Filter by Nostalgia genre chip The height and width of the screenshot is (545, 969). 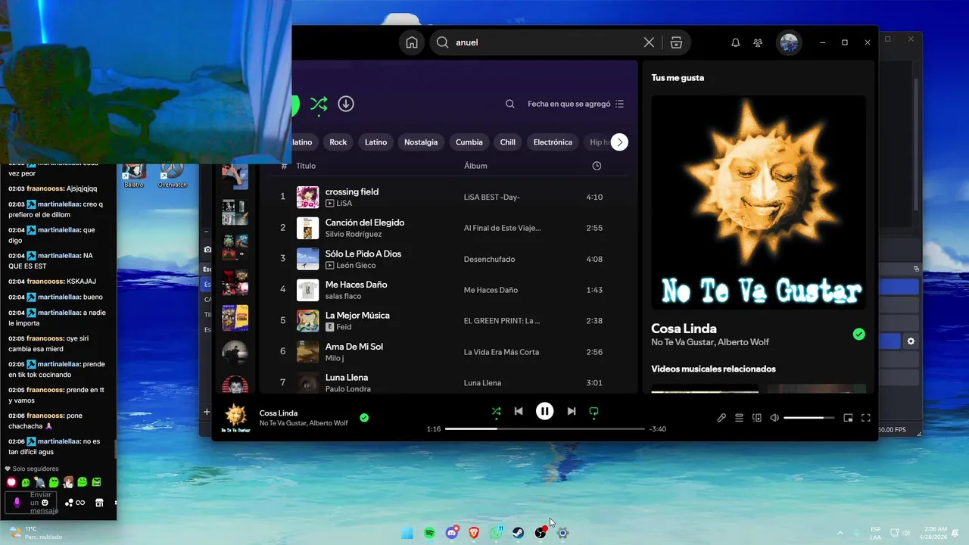pos(421,142)
